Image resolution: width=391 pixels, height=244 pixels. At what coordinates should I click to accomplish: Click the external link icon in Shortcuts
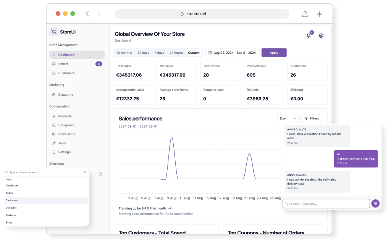click(x=100, y=174)
